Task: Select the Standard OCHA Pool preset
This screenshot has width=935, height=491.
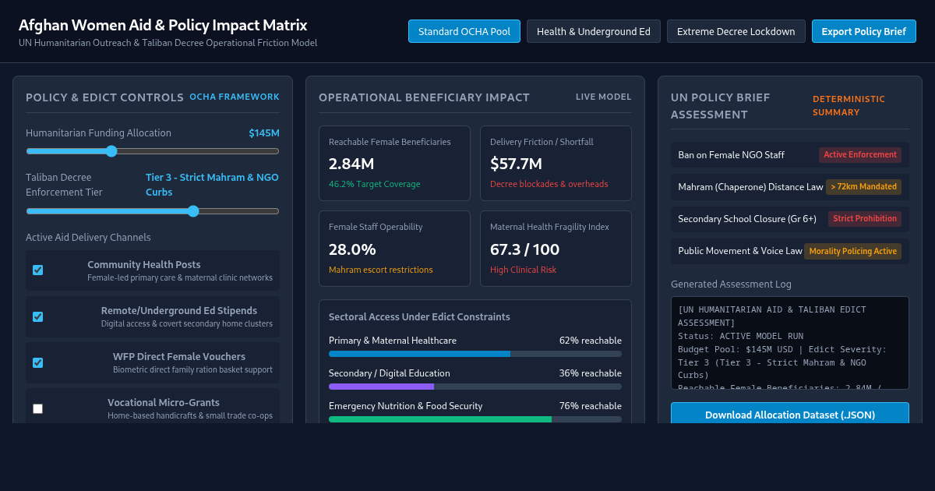Action: click(x=464, y=31)
